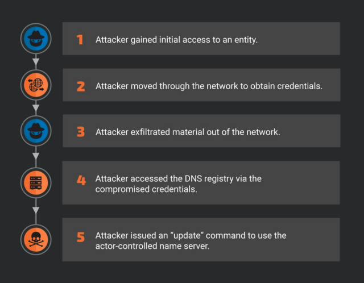This screenshot has width=364, height=283.
Task: Click the arrow pointing down to the skull icon
Action: [x=36, y=211]
